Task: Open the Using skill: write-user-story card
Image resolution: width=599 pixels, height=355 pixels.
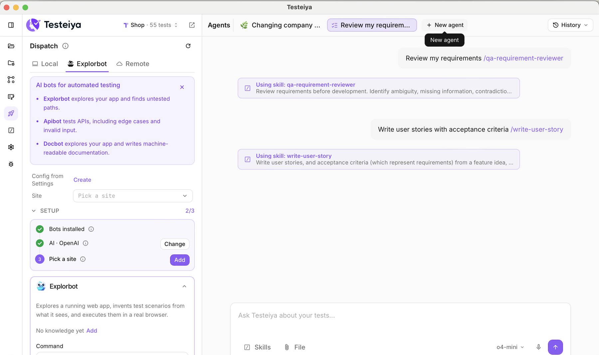Action: pyautogui.click(x=379, y=159)
